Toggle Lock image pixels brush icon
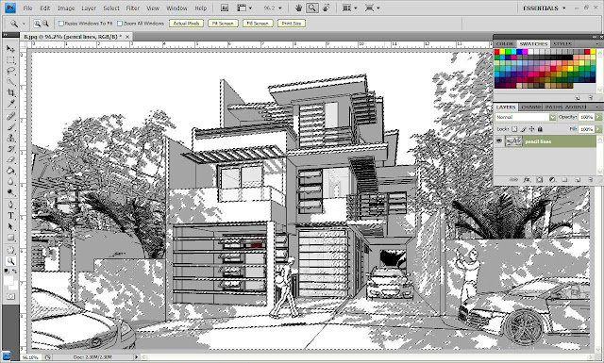 tap(523, 129)
